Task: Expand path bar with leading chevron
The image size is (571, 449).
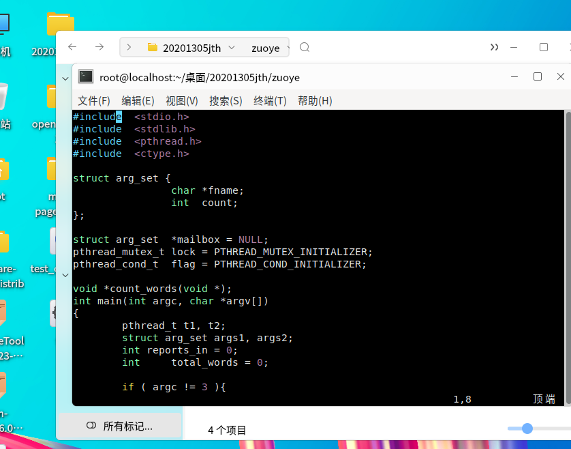Action: 129,47
